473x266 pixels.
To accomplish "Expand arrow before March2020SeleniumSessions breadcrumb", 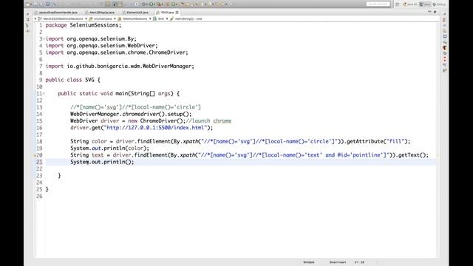I will (35, 18).
